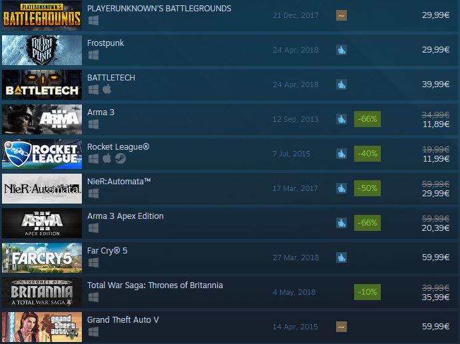The width and height of the screenshot is (460, 344).
Task: Click the -40% discount badge for Rocket League
Action: pos(367,154)
